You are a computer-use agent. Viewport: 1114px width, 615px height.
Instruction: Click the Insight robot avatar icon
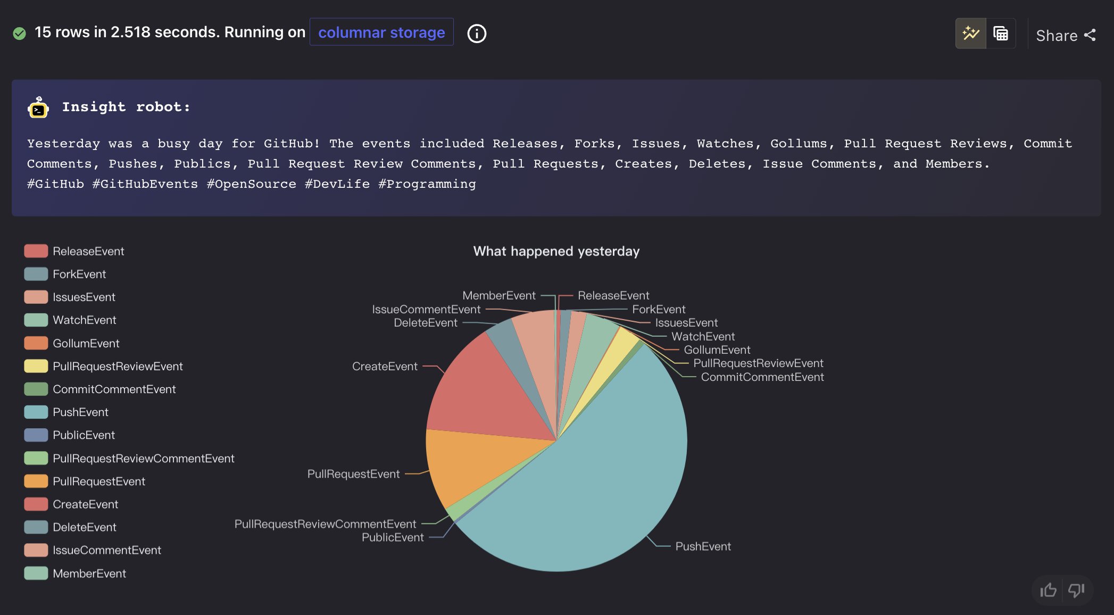click(37, 107)
